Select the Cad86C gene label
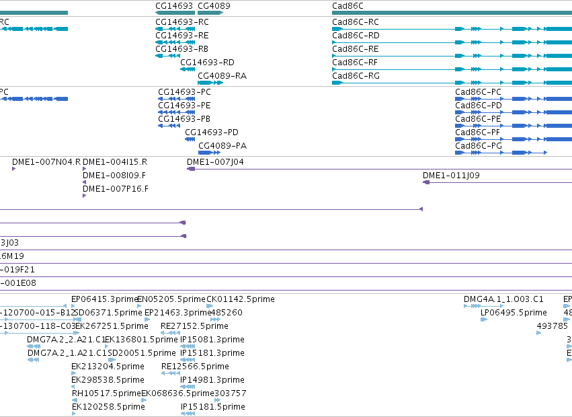This screenshot has width=572, height=417. 348,6
